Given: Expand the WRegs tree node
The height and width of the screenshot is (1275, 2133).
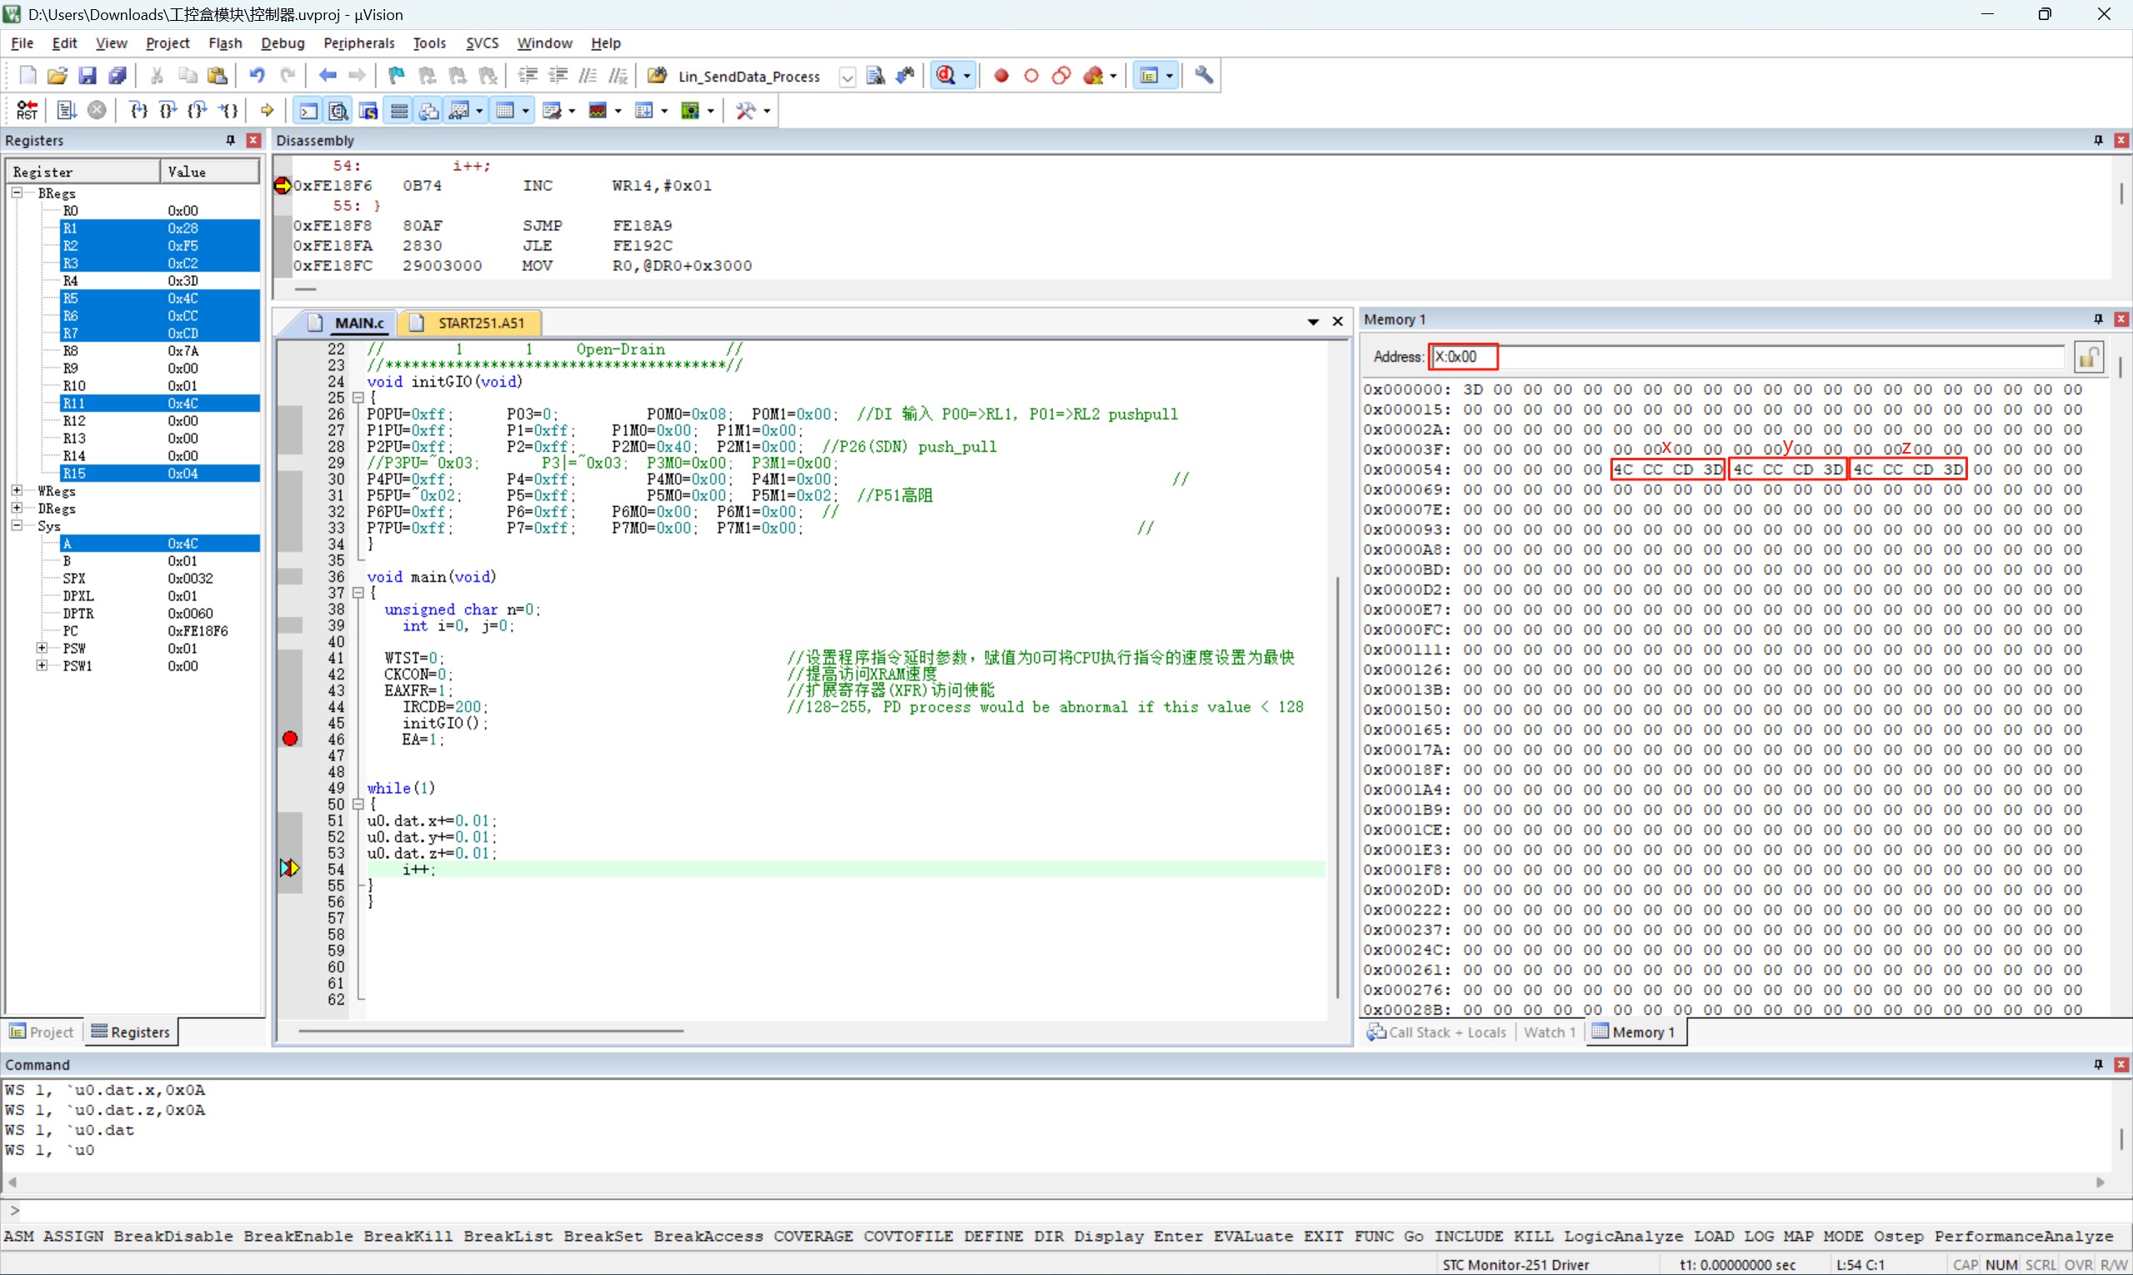Looking at the screenshot, I should [17, 490].
